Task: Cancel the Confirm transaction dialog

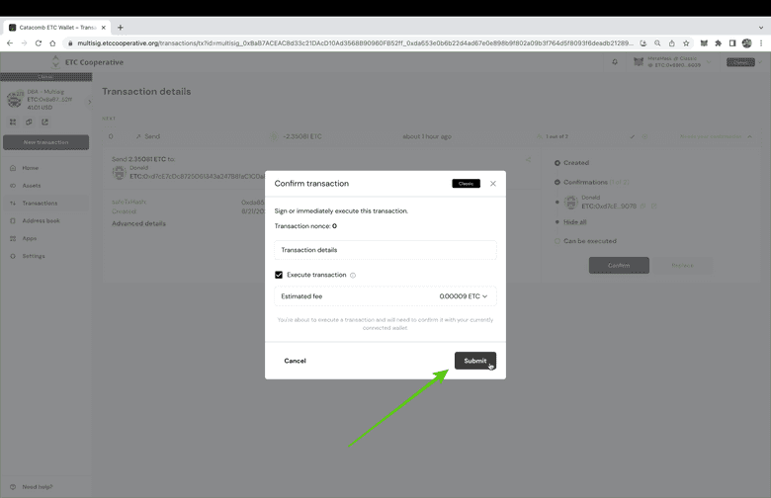Action: point(295,361)
